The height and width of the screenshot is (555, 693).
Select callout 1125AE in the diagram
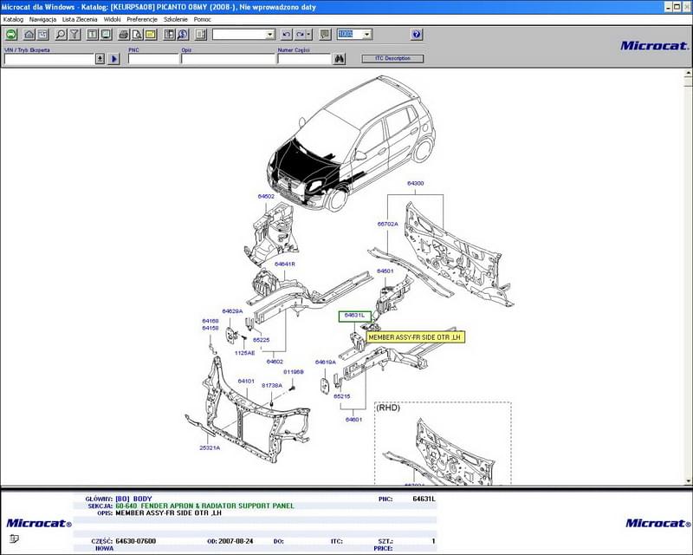point(244,353)
